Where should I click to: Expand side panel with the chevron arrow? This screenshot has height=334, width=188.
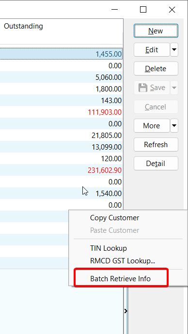[x=126, y=311]
